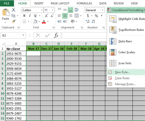Viewport: 145px width, 121px height.
Task: Select cell with client 3008-6834
Action: tap(16, 69)
